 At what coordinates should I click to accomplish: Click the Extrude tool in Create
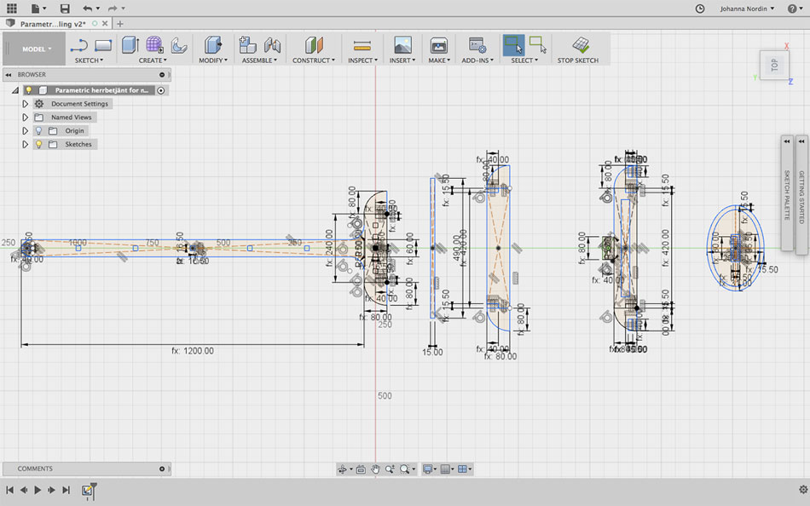[130, 45]
